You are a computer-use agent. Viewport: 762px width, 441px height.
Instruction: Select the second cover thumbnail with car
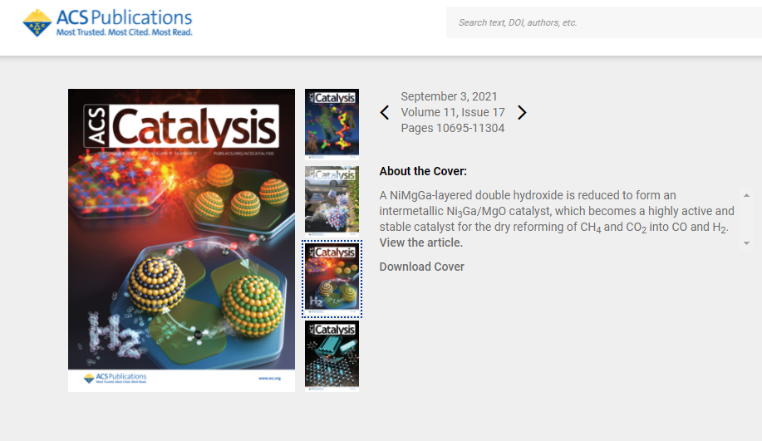click(332, 201)
